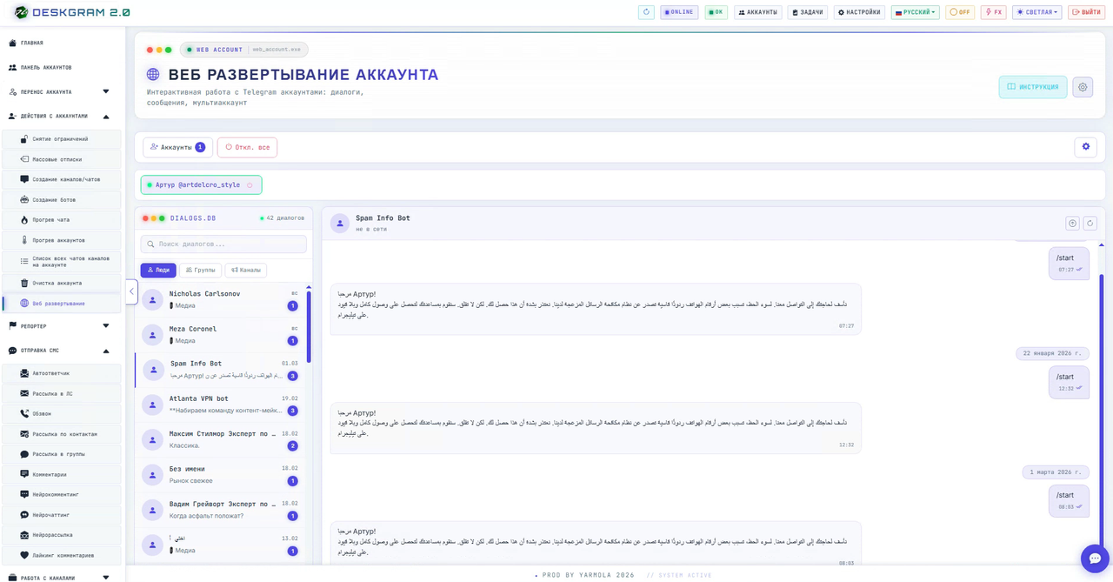The width and height of the screenshot is (1113, 582).
Task: Open Прогрев аккаунтов thermometer item
Action: click(63, 240)
